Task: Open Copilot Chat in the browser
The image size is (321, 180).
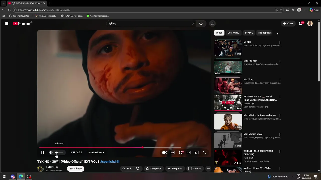Action: [314, 10]
